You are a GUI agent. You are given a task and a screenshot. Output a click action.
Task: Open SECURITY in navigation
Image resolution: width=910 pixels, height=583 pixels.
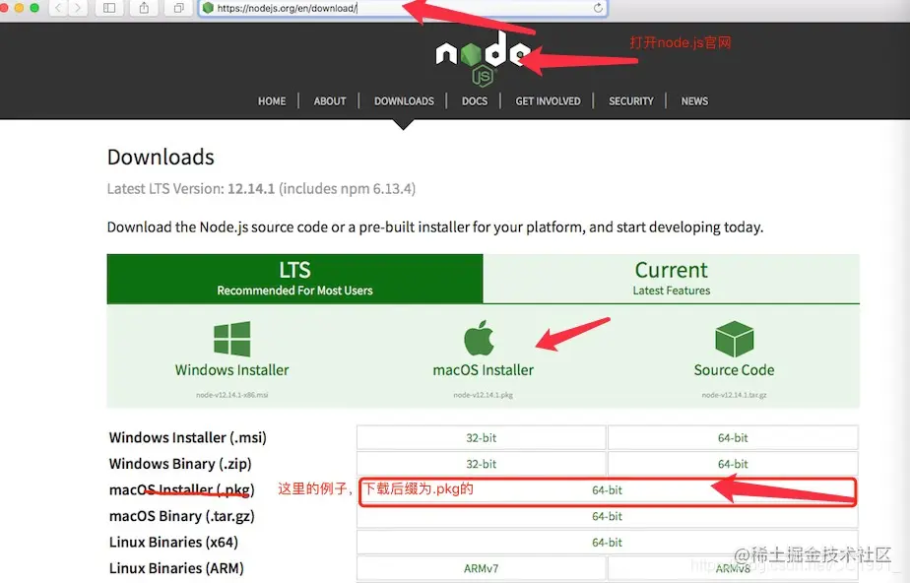pyautogui.click(x=631, y=100)
